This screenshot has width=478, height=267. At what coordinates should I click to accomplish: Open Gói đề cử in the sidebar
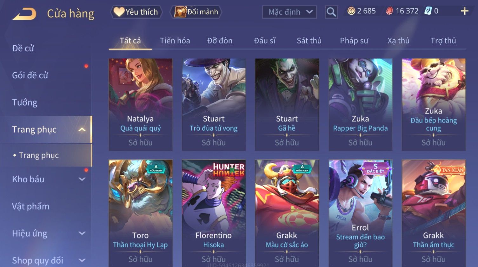(x=30, y=75)
